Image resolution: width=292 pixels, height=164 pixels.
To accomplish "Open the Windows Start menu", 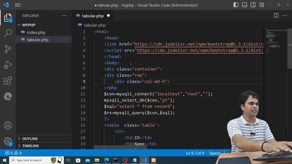I will [4, 160].
